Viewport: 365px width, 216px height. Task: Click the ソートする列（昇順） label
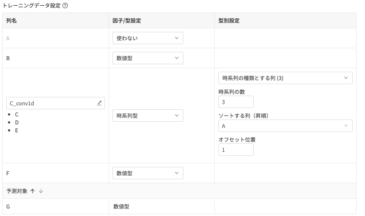(244, 116)
